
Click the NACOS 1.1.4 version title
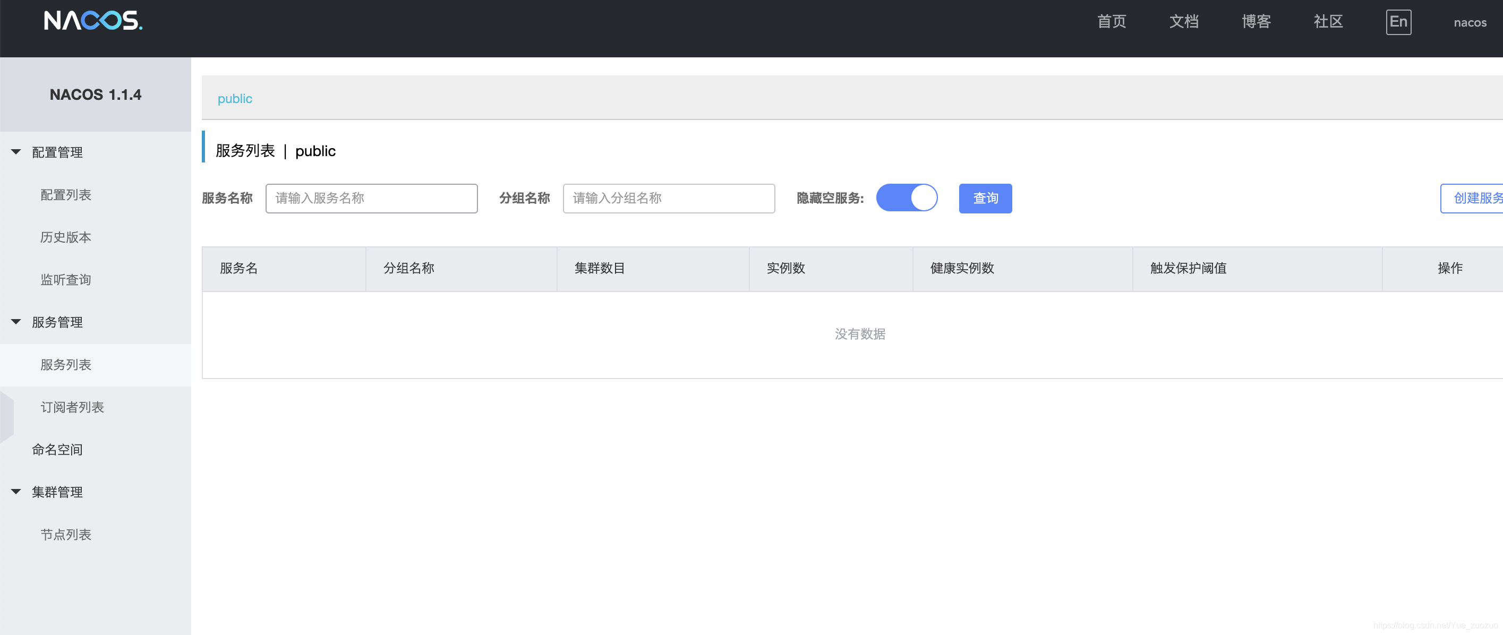(96, 95)
